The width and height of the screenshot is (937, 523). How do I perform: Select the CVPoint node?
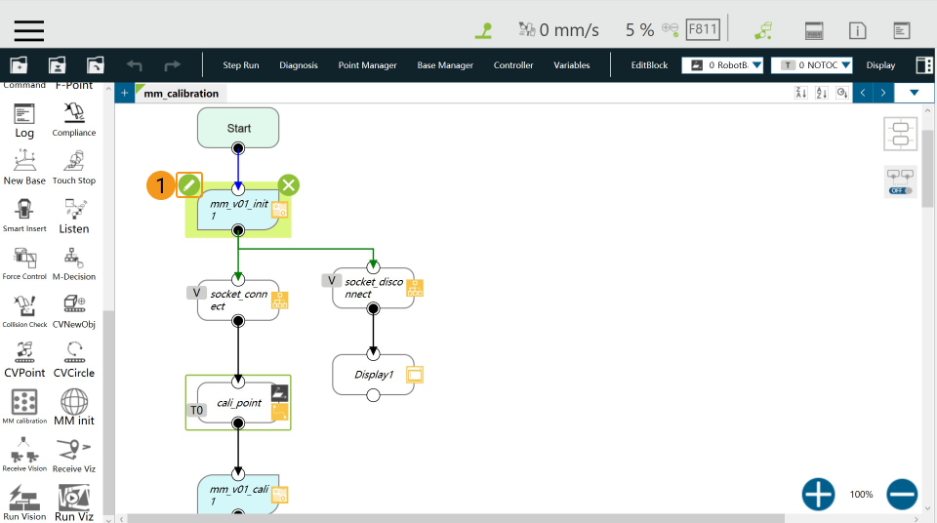24,360
